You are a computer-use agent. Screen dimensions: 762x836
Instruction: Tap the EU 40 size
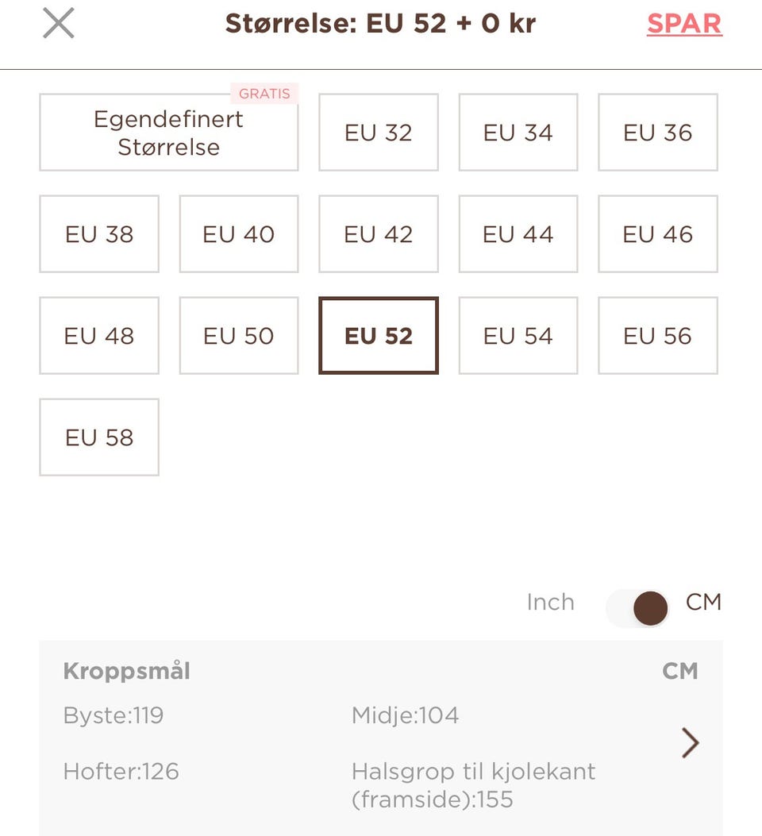click(239, 234)
